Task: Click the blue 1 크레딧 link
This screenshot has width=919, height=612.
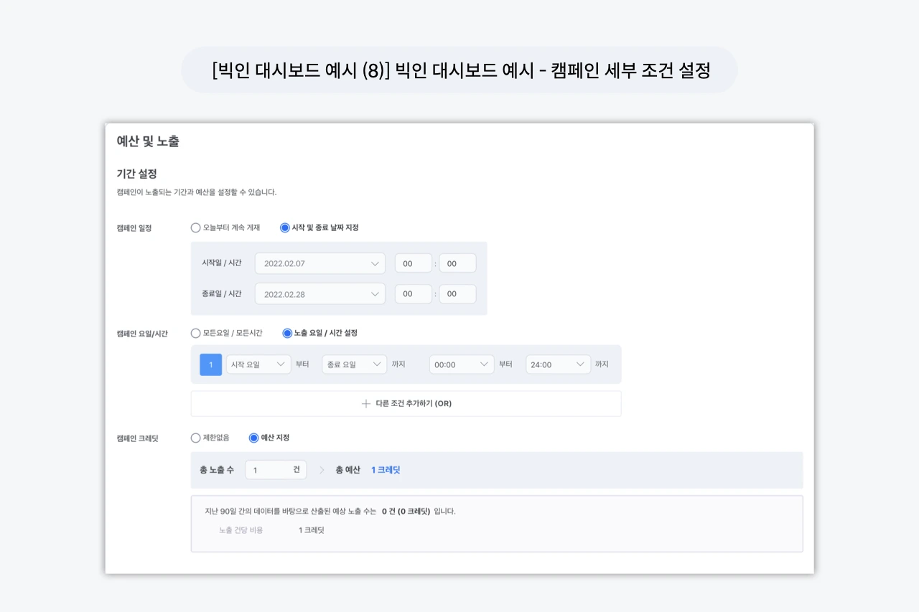Action: [x=386, y=469]
